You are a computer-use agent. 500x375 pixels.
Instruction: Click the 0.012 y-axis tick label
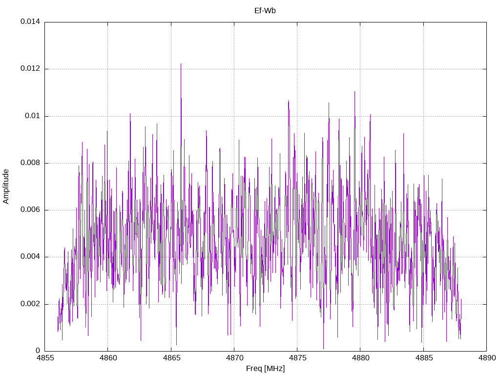[x=30, y=68]
